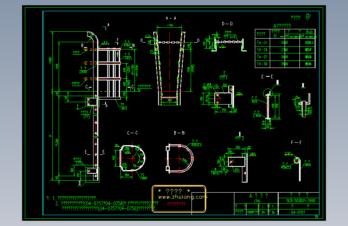Image resolution: width=348 pixels, height=226 pixels.
Task: Select table cell 'TA-21'
Action: (x=262, y=43)
